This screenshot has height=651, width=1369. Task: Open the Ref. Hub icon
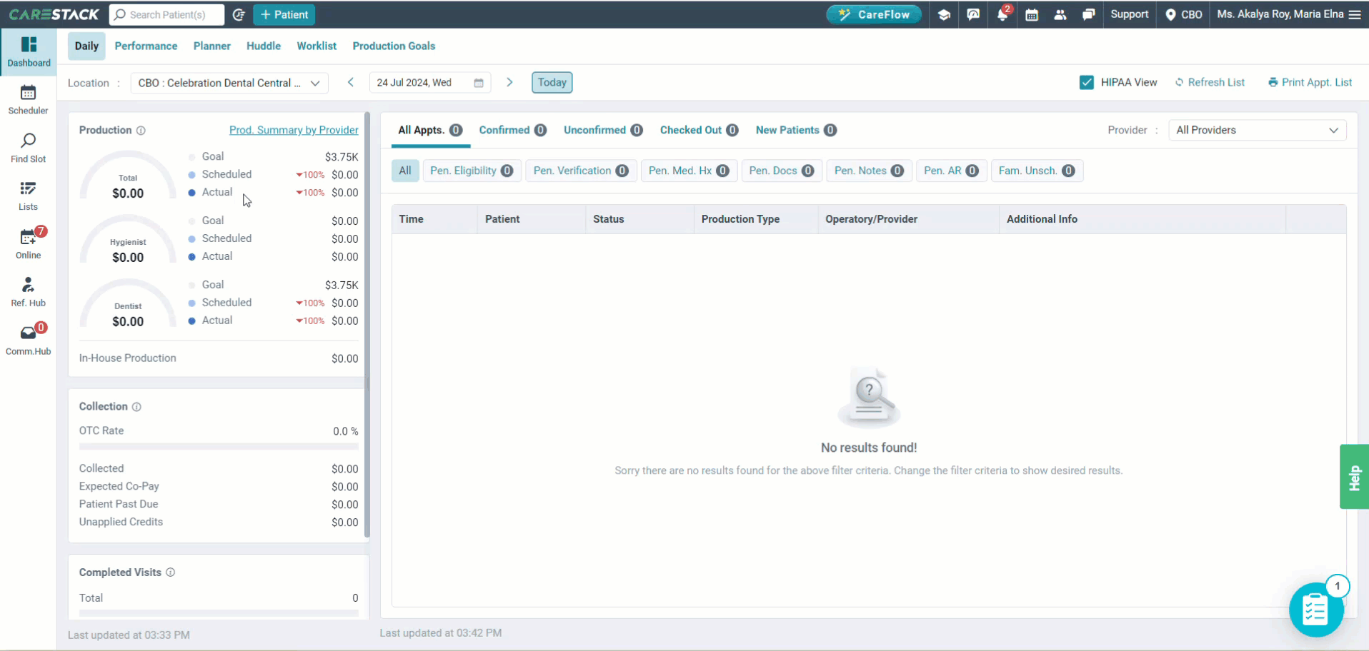pos(28,285)
